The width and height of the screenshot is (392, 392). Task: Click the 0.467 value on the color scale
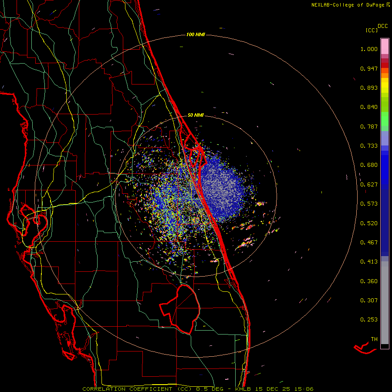coord(369,243)
